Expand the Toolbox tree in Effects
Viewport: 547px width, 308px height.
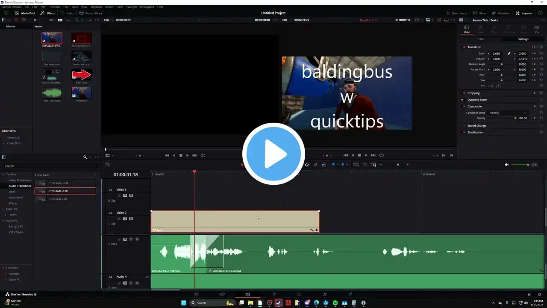click(x=3, y=175)
